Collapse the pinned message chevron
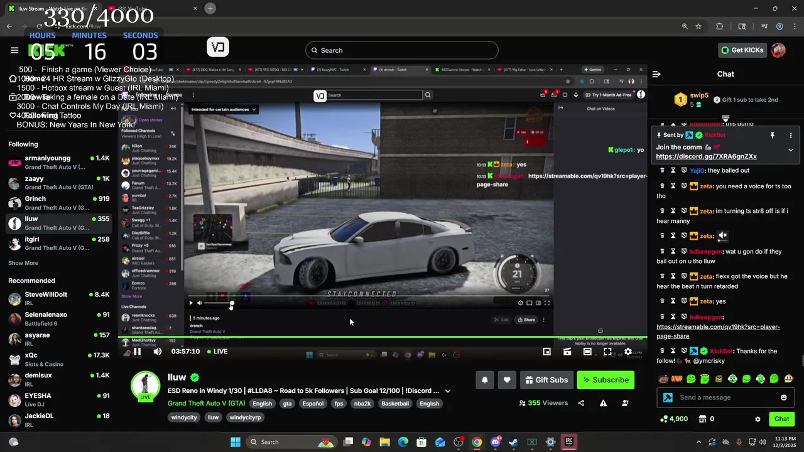Screen dimensions: 804x452 tap(791, 150)
